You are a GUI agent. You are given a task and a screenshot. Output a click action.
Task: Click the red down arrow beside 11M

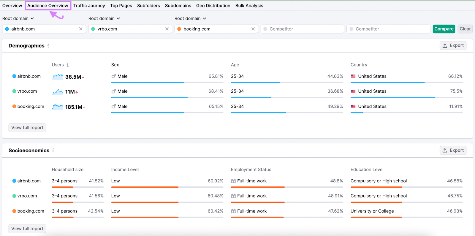(x=77, y=92)
